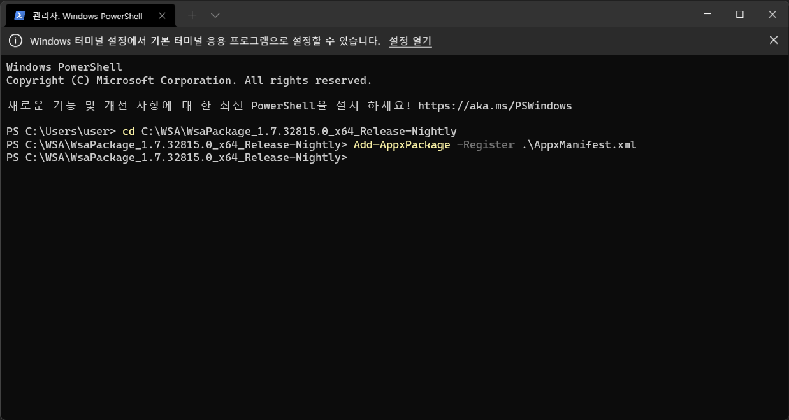Viewport: 789px width, 420px height.
Task: Select the 관리자: Windows PowerShell tab
Action: pyautogui.click(x=90, y=15)
